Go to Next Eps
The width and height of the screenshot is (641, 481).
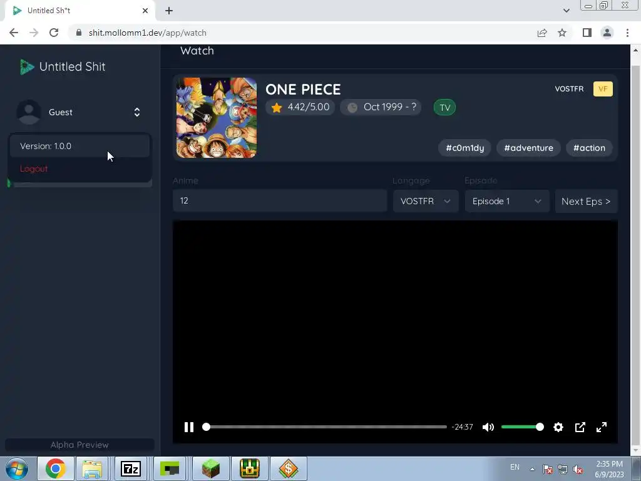[x=586, y=201]
